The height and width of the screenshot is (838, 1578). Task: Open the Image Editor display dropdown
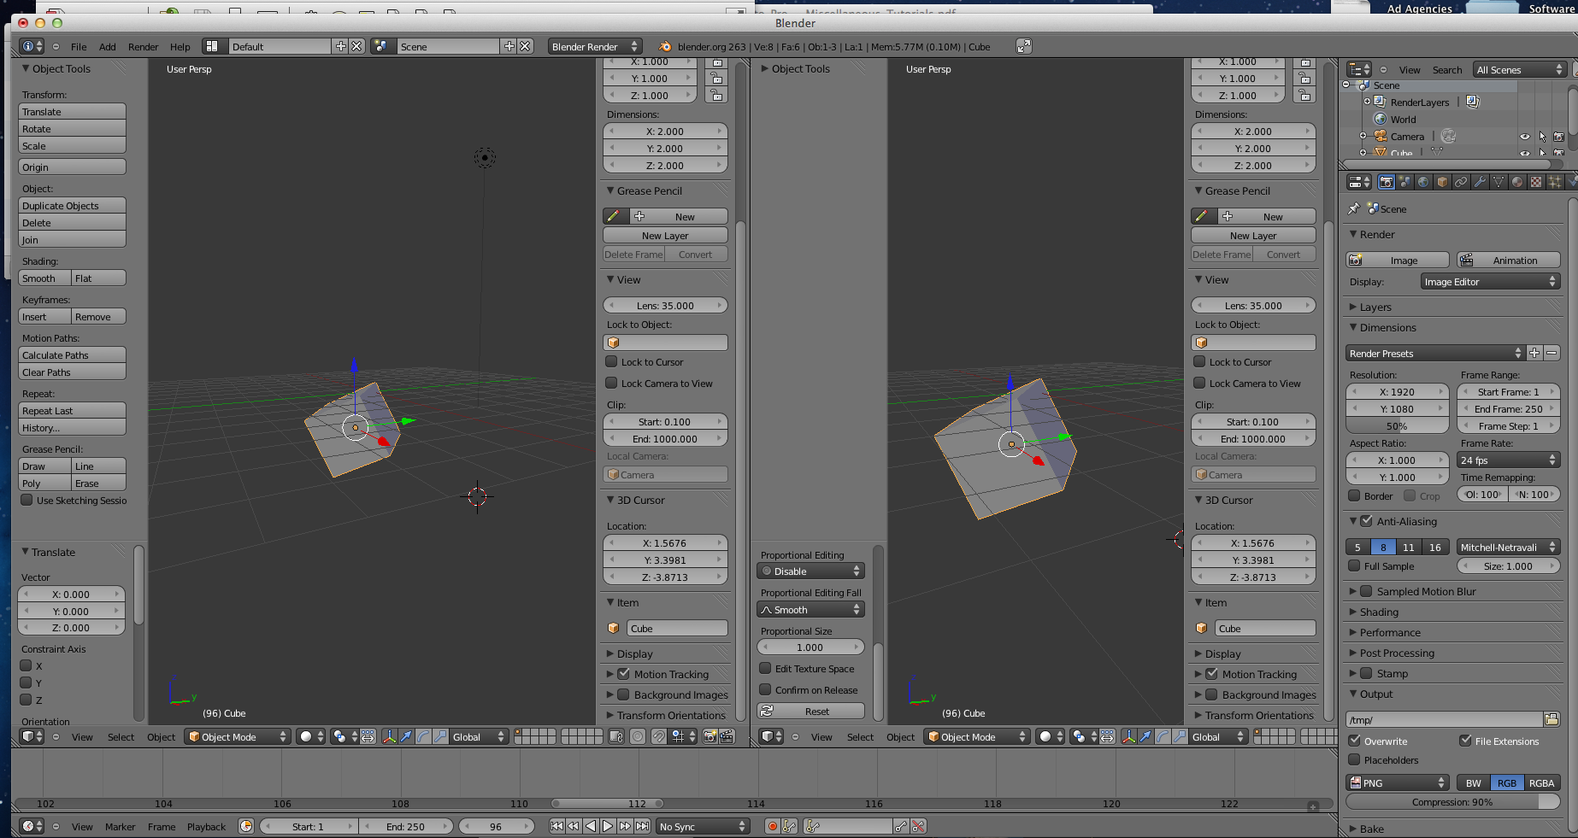1491,281
